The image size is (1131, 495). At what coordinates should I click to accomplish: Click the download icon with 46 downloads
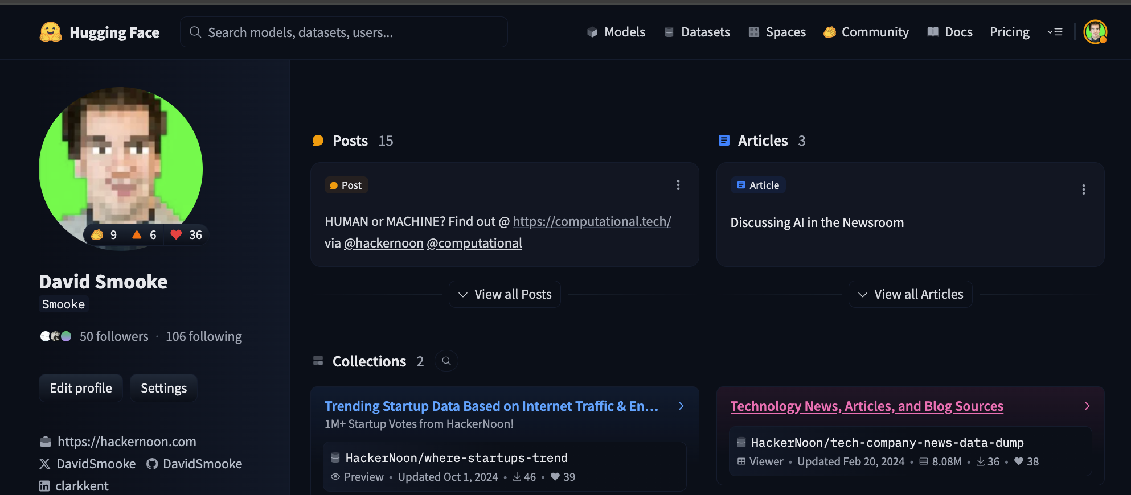(x=517, y=477)
